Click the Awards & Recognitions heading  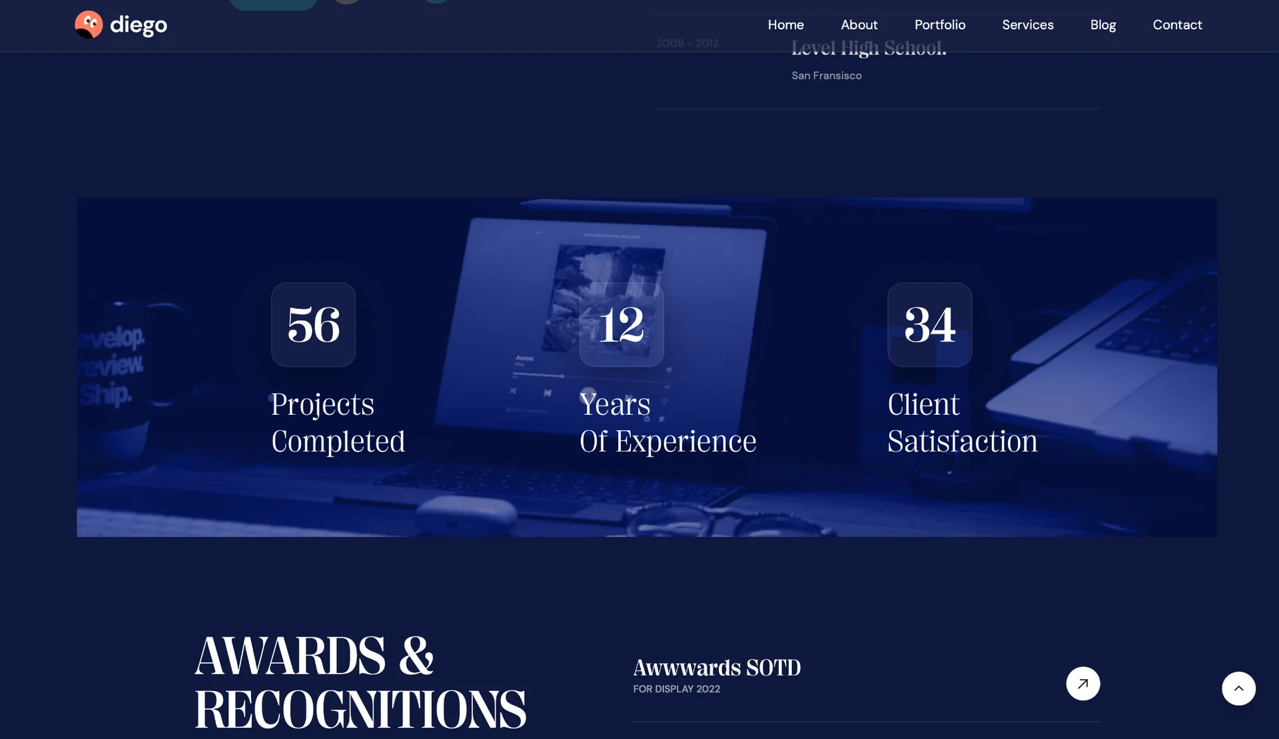pos(360,682)
